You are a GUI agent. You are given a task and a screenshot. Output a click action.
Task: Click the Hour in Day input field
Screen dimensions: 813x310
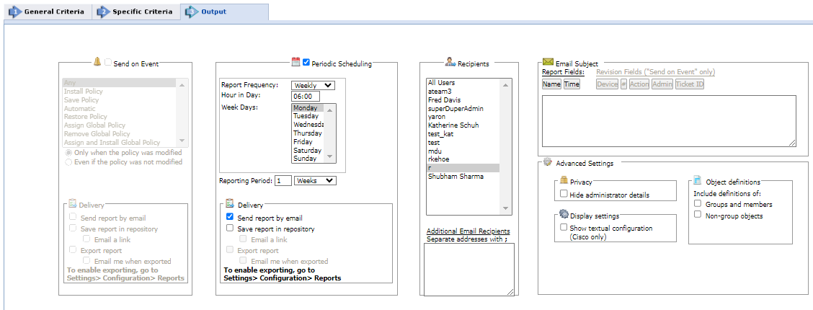pyautogui.click(x=306, y=96)
